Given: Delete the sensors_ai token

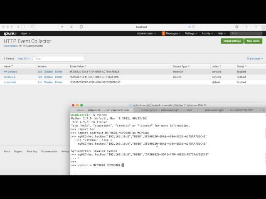Looking at the screenshot, I should 59,77.
